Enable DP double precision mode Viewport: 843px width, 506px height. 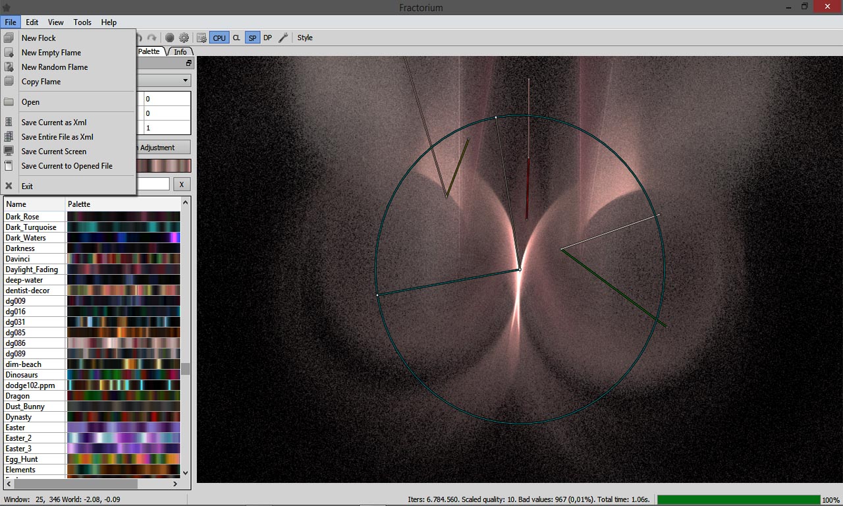click(x=267, y=38)
